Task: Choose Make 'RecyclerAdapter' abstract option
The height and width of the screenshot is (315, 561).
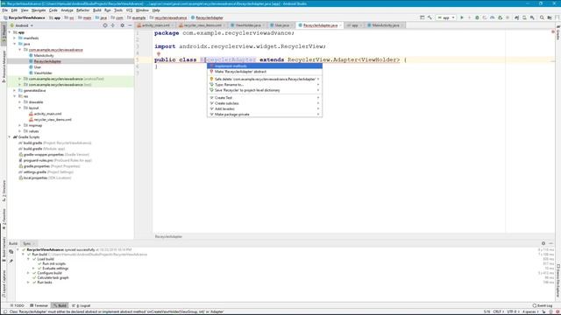Action: coord(265,72)
